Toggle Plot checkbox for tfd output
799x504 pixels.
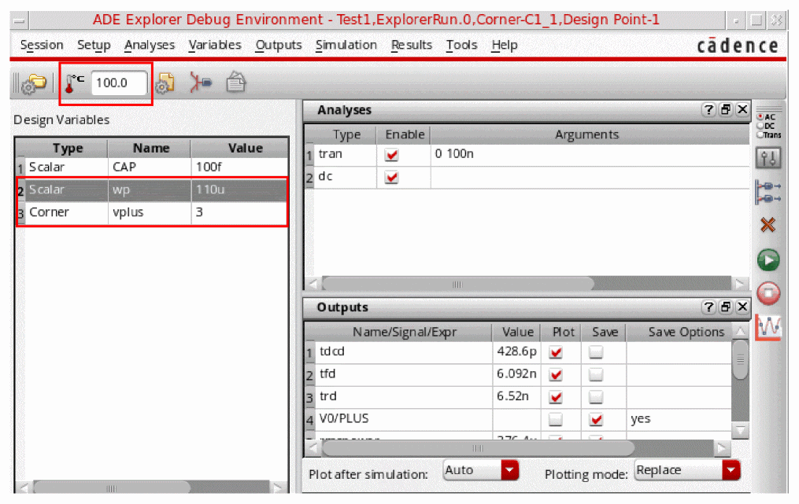click(x=556, y=375)
